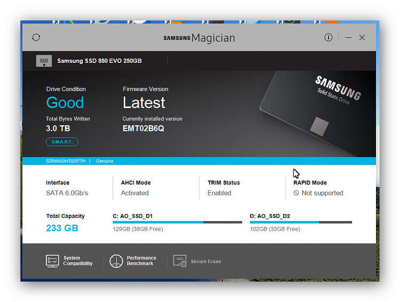This screenshot has height=302, width=400.
Task: Select the Samsung SSD 850 EVO 250GB name
Action: (x=99, y=61)
